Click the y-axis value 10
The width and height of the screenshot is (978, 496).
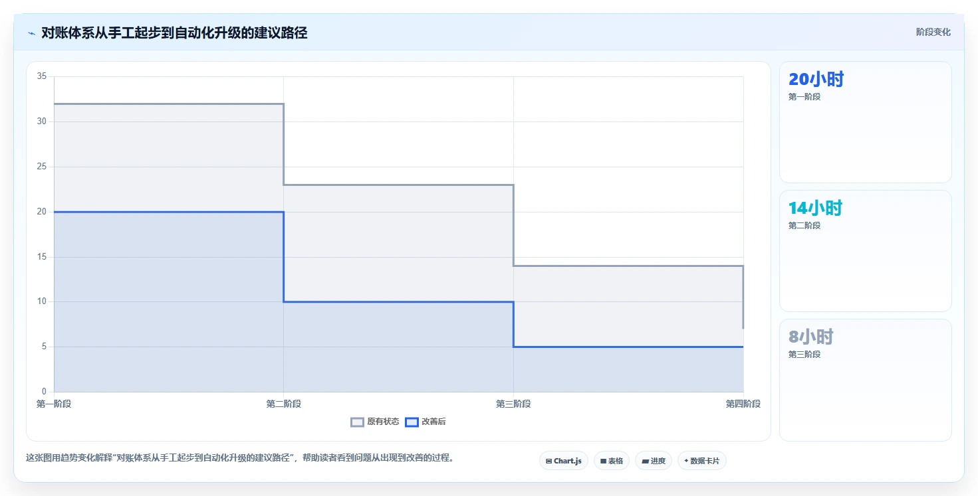coord(41,301)
